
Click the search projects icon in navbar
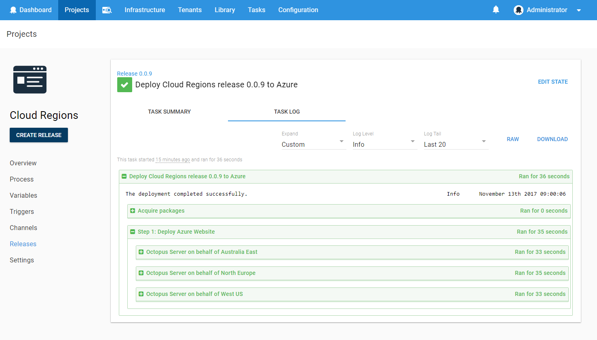point(107,10)
